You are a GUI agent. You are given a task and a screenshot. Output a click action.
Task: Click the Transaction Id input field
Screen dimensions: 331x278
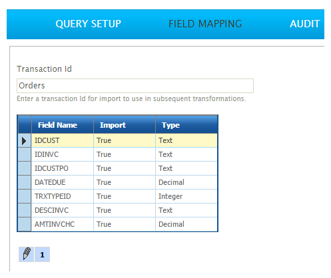coord(135,86)
